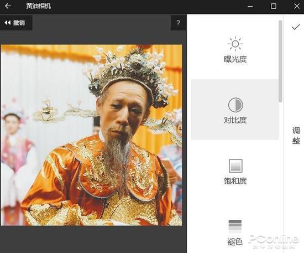Select the 曝光度 exposure adjustment

click(235, 49)
